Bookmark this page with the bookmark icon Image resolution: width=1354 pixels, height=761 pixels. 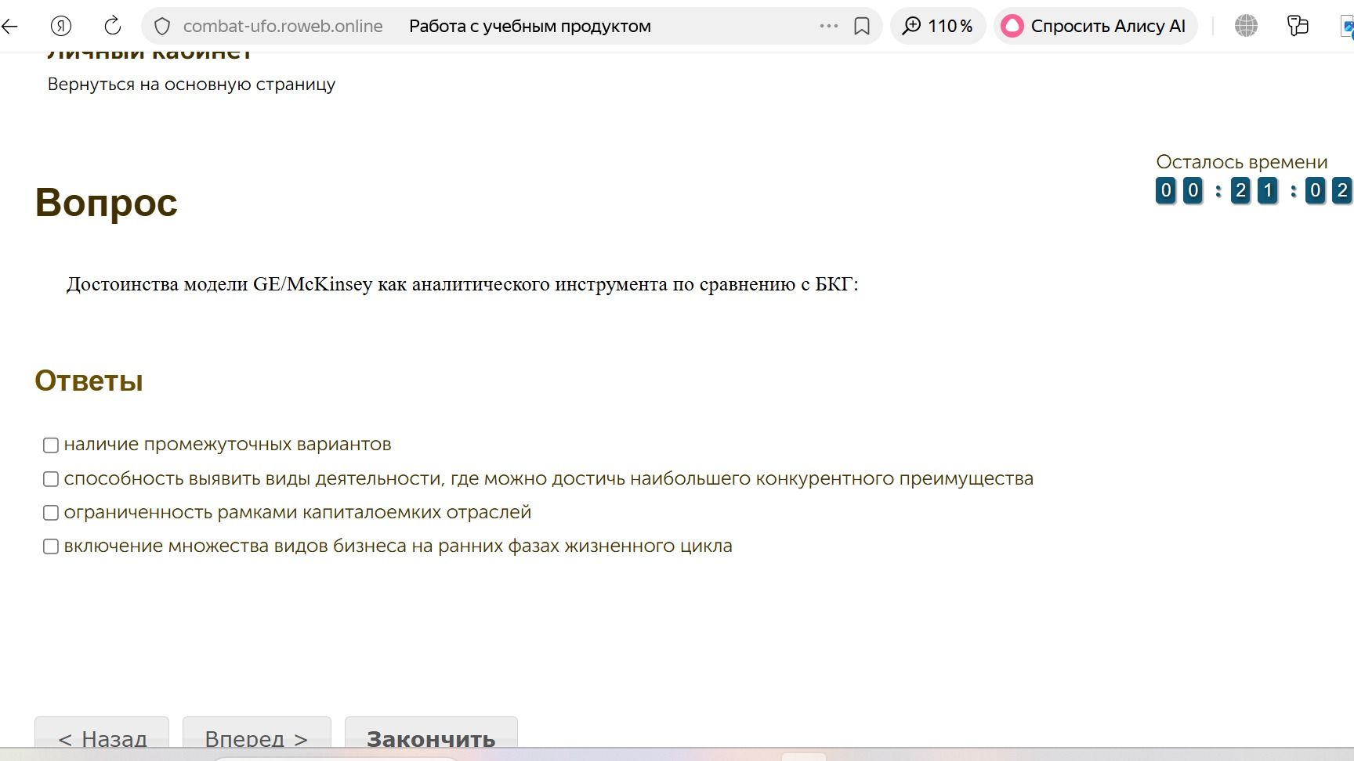862,26
